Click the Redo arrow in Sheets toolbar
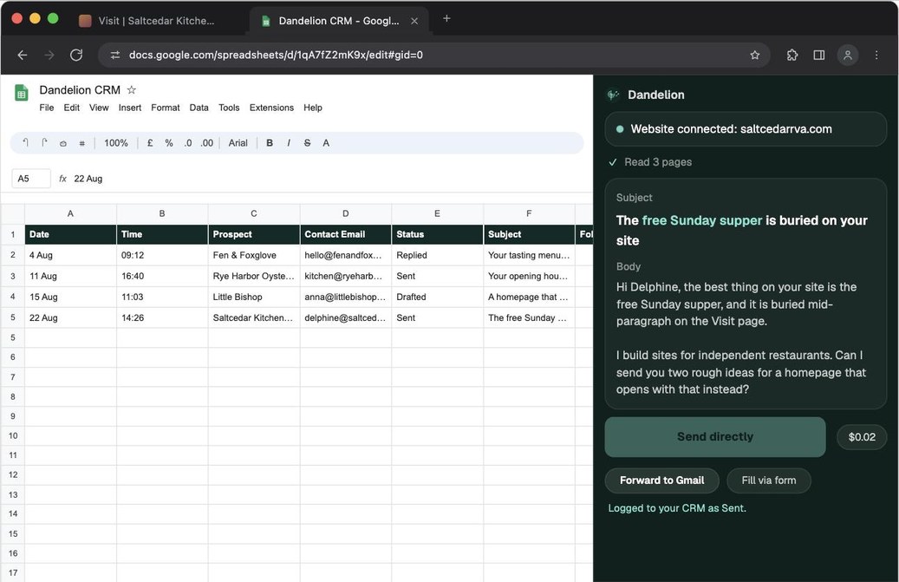899x582 pixels. 44,143
